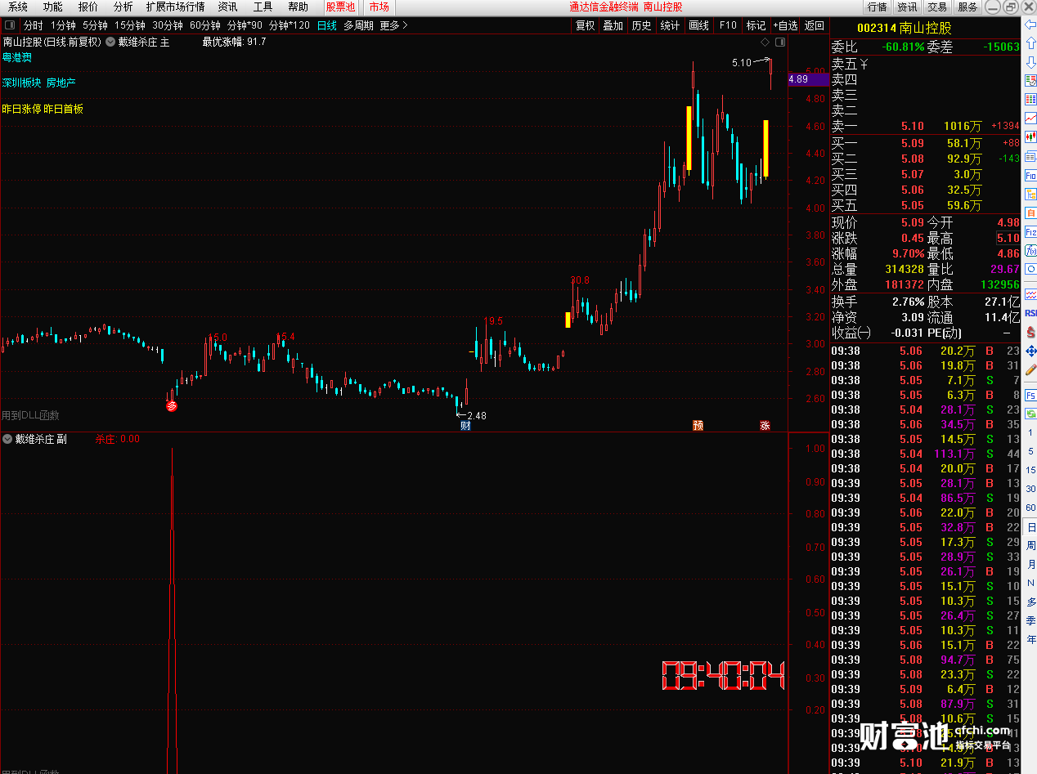Viewport: 1037px width, 774px height.
Task: Click the orange '自' sidebar icon
Action: click(1030, 213)
